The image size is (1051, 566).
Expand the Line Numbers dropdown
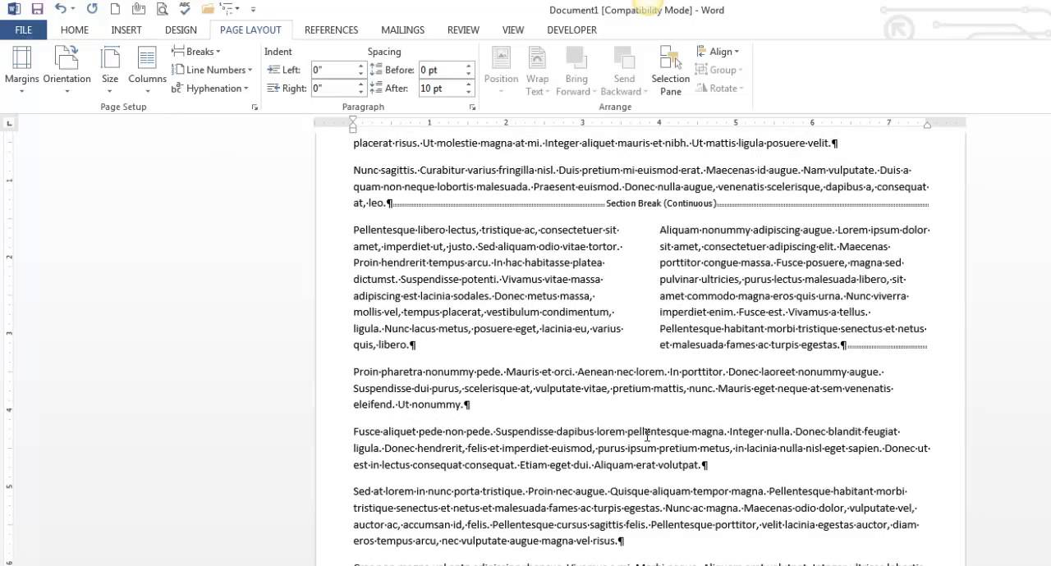(212, 70)
